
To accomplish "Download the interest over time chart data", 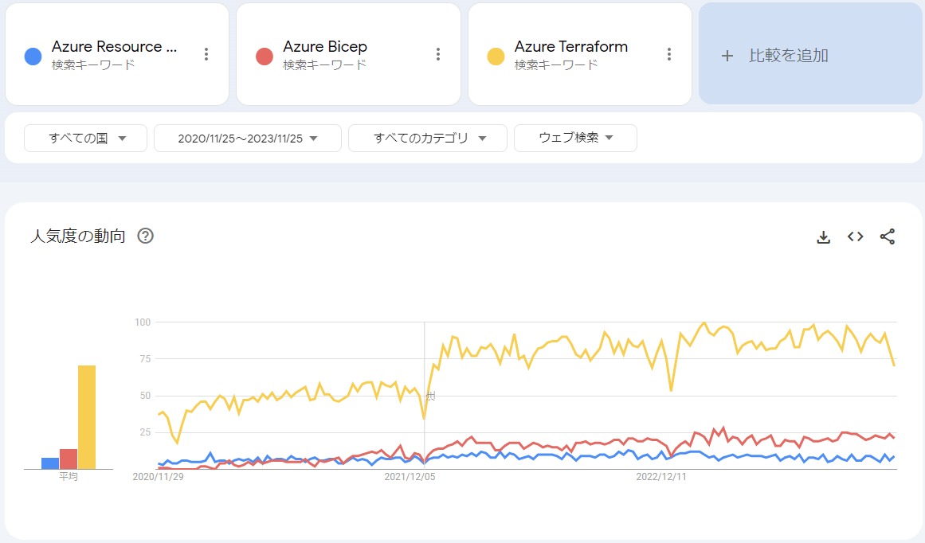I will click(824, 236).
